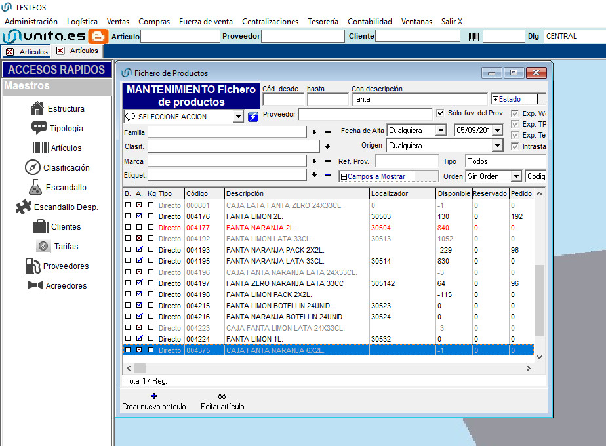Click Etiquet. minus clear icon

[327, 175]
